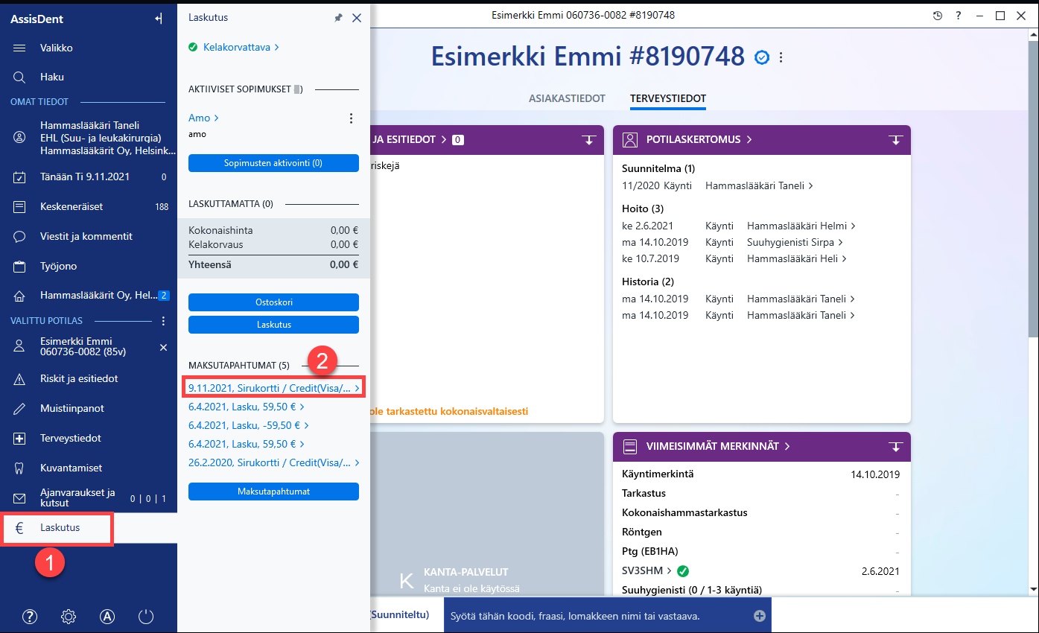
Task: Open the help question mark icon at bottom
Action: 30,617
